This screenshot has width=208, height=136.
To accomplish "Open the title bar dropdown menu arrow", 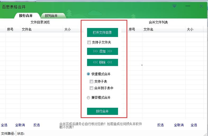I will click(174, 6).
